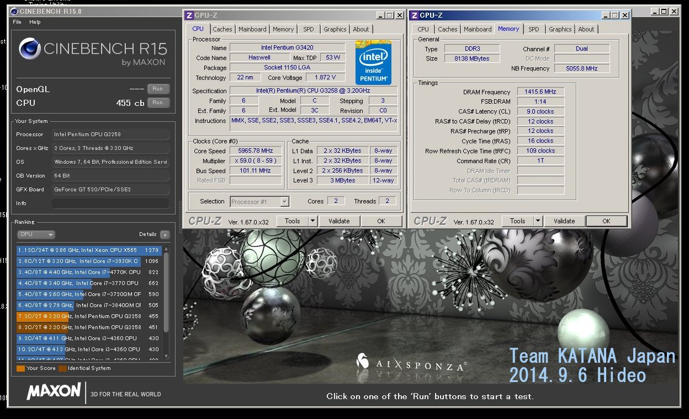Select ranking row Pentium G3258 scoring 455
The width and height of the screenshot is (689, 419).
pos(89,316)
